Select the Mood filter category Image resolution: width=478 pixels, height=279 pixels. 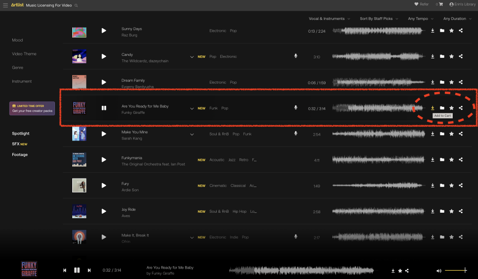pyautogui.click(x=17, y=40)
